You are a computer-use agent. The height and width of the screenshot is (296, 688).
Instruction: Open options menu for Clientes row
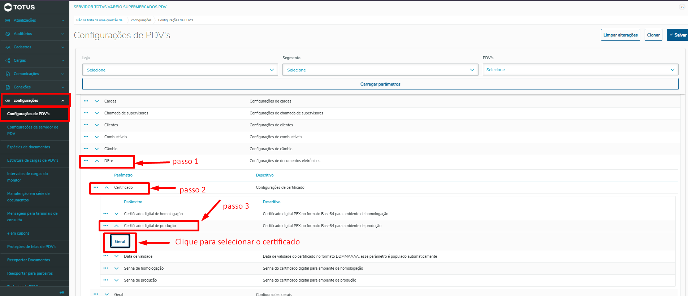point(86,125)
